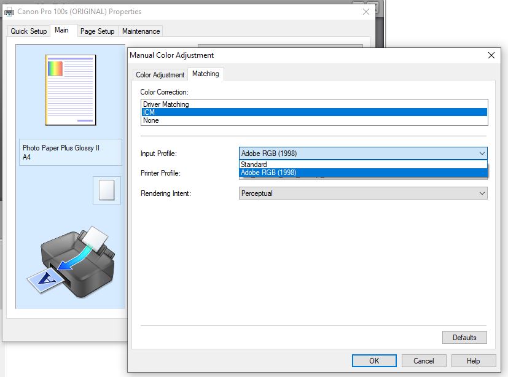Go to the Page Setup tab

coord(97,31)
